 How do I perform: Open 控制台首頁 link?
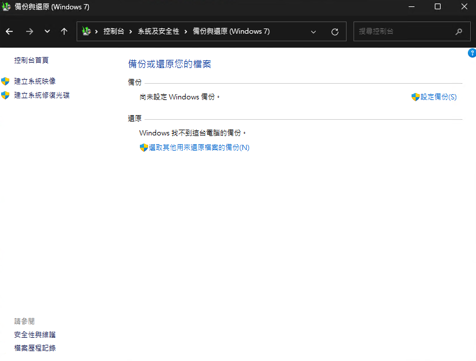pyautogui.click(x=31, y=60)
